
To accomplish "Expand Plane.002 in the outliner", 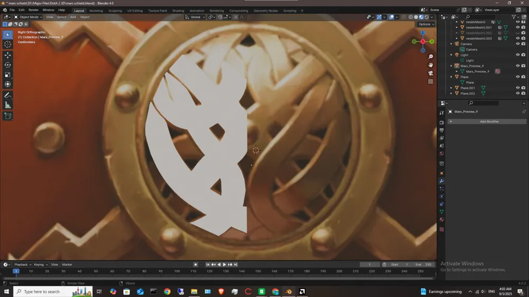I will (x=451, y=94).
